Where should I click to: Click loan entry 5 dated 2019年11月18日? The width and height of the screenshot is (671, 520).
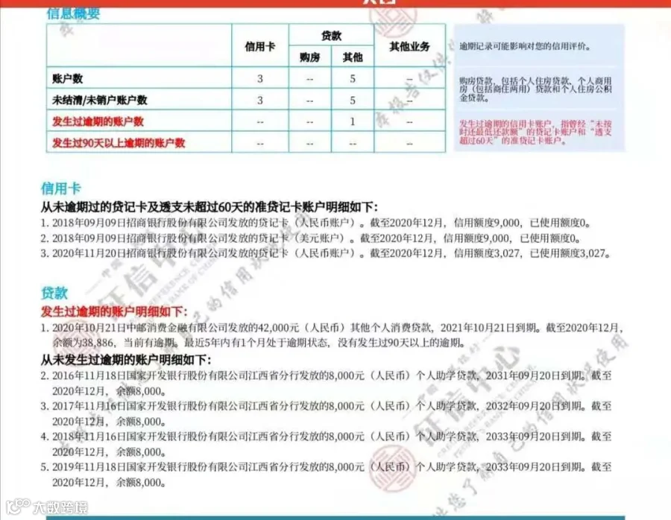(x=326, y=475)
